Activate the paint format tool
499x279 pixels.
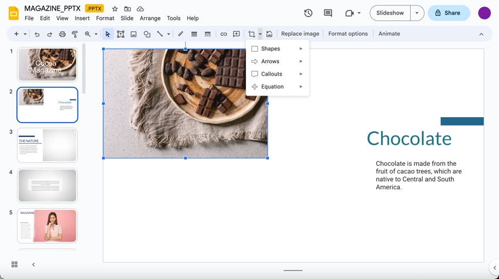pos(75,34)
